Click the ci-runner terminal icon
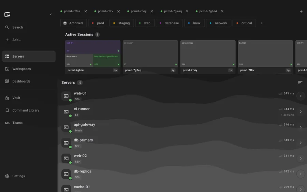This screenshot has width=307, height=192. (66, 112)
